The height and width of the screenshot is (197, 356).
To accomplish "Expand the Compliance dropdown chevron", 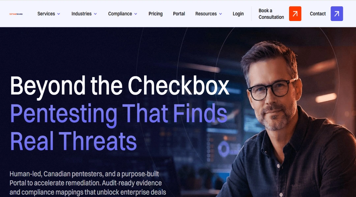I will tap(135, 14).
